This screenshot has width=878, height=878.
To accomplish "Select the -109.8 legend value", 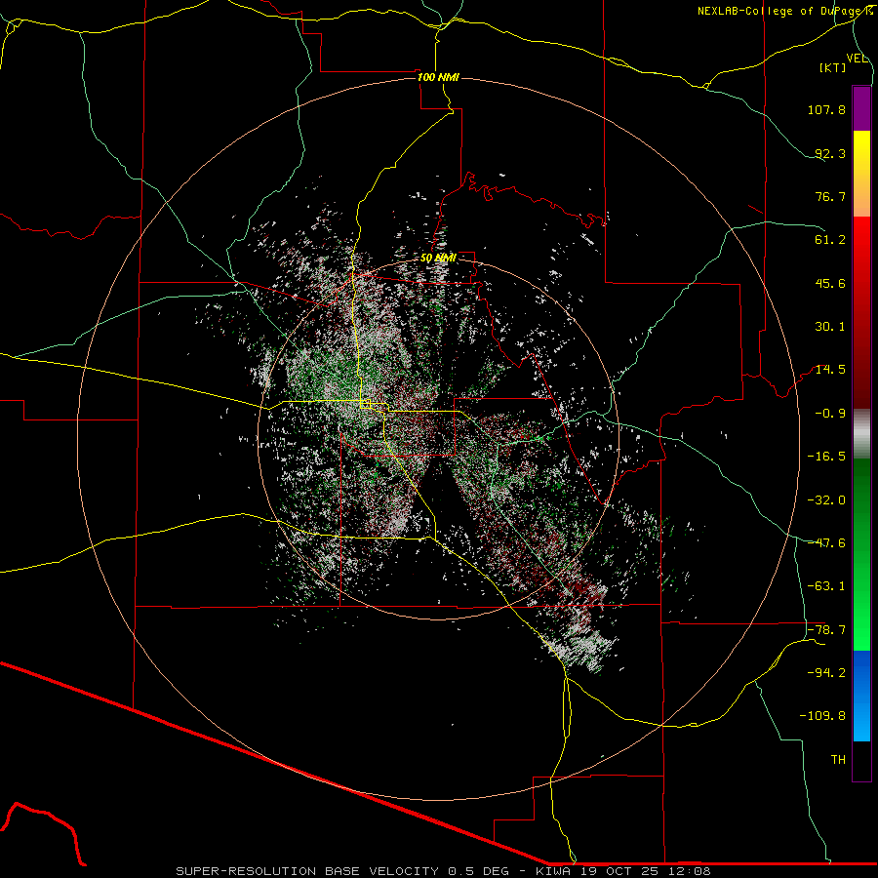I will [822, 716].
